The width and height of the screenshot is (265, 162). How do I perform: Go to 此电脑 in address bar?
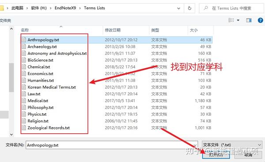coord(17,8)
